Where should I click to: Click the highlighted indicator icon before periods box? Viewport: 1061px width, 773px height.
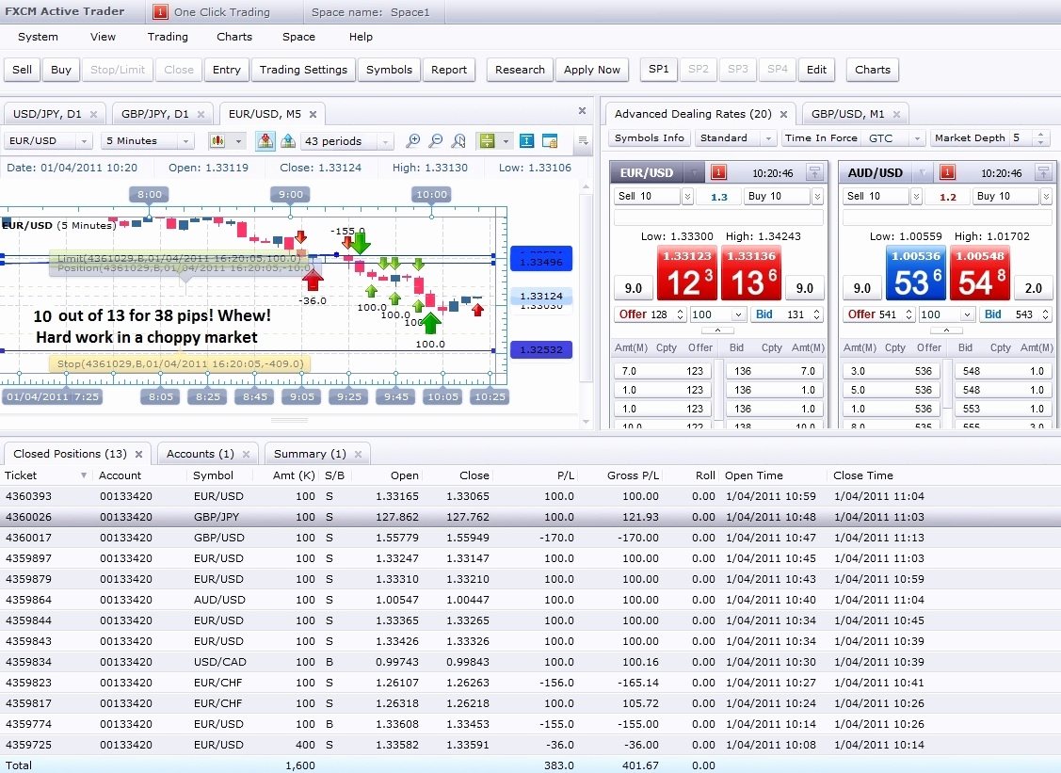coord(265,141)
